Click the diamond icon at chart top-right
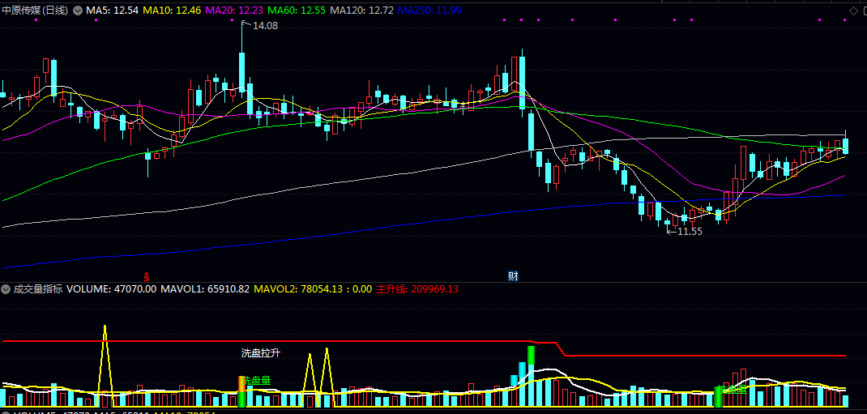867x414 pixels. point(853,11)
